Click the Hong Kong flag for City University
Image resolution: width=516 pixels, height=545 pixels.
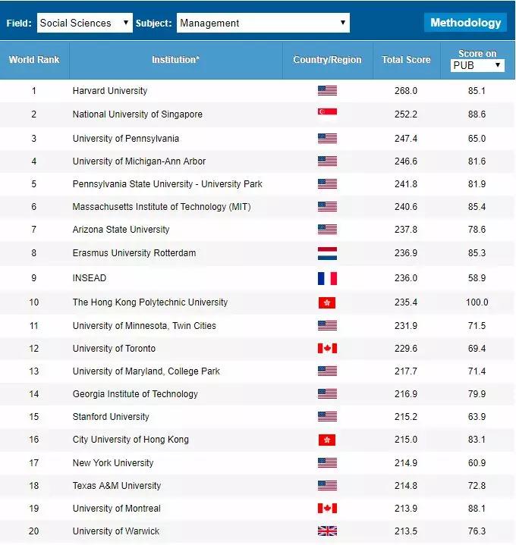327,440
